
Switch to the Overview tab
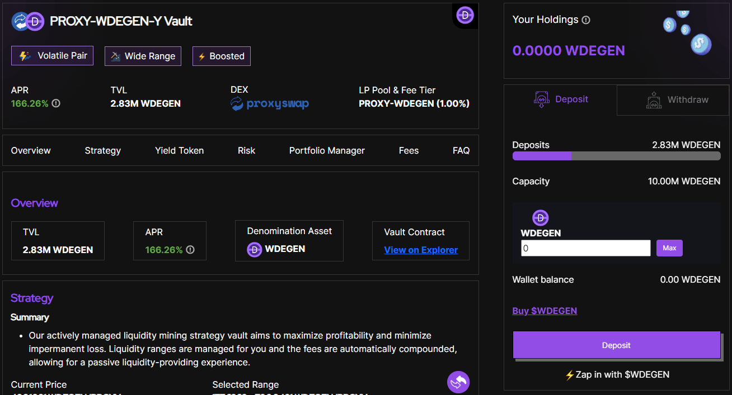coord(31,150)
